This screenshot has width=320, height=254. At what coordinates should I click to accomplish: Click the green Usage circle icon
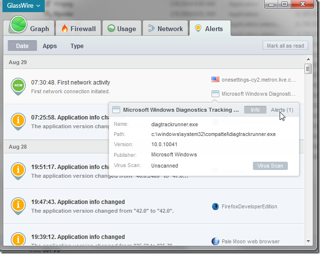click(x=111, y=28)
